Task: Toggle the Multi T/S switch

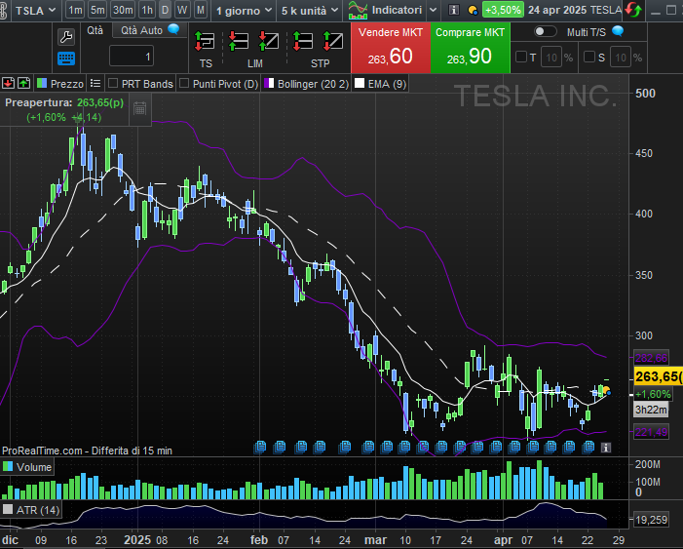Action: [x=545, y=31]
